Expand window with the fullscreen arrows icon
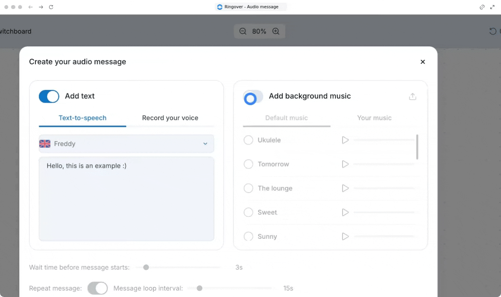The image size is (501, 297). [x=492, y=7]
